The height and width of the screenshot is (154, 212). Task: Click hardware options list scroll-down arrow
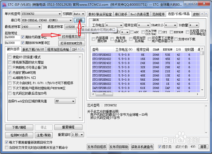pos(80,118)
